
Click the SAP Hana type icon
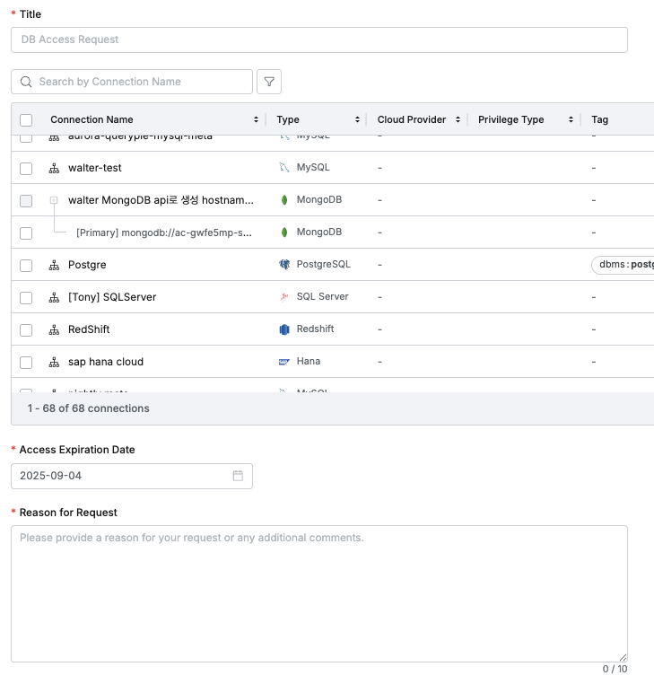[x=284, y=362]
